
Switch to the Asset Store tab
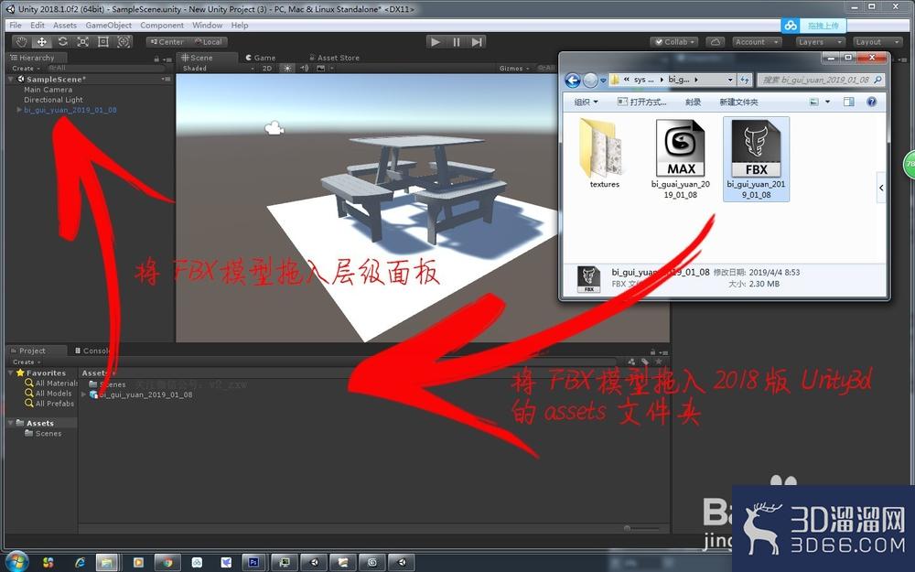(334, 58)
